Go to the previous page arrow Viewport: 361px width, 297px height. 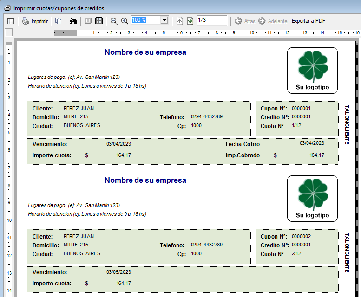click(180, 21)
